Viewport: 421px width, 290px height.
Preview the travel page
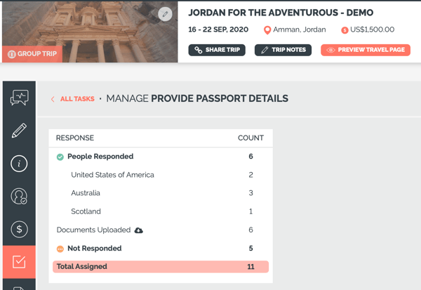(366, 50)
